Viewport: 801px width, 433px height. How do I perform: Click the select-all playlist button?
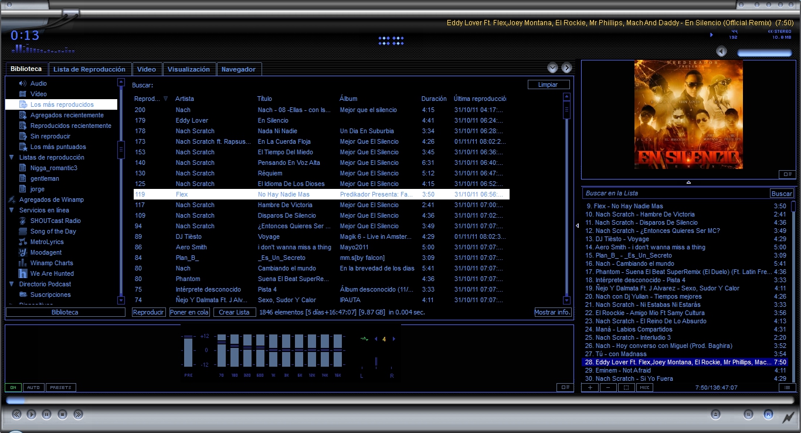point(626,387)
